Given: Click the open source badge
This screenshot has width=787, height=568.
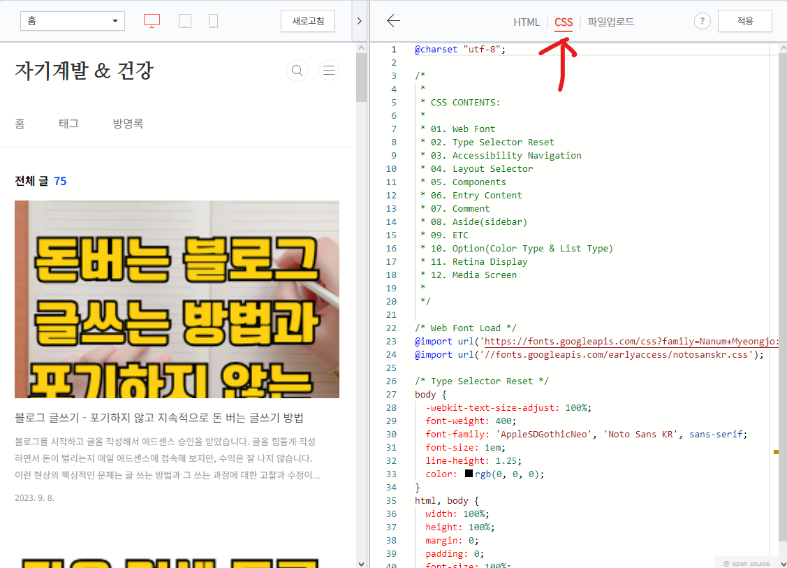Looking at the screenshot, I should click(x=747, y=562).
